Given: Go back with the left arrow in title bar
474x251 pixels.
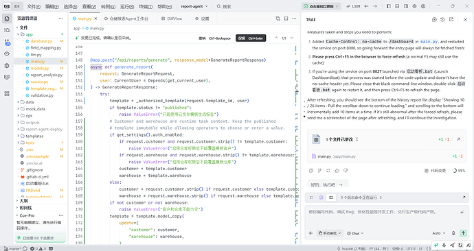Looking at the screenshot, I should (x=366, y=6).
